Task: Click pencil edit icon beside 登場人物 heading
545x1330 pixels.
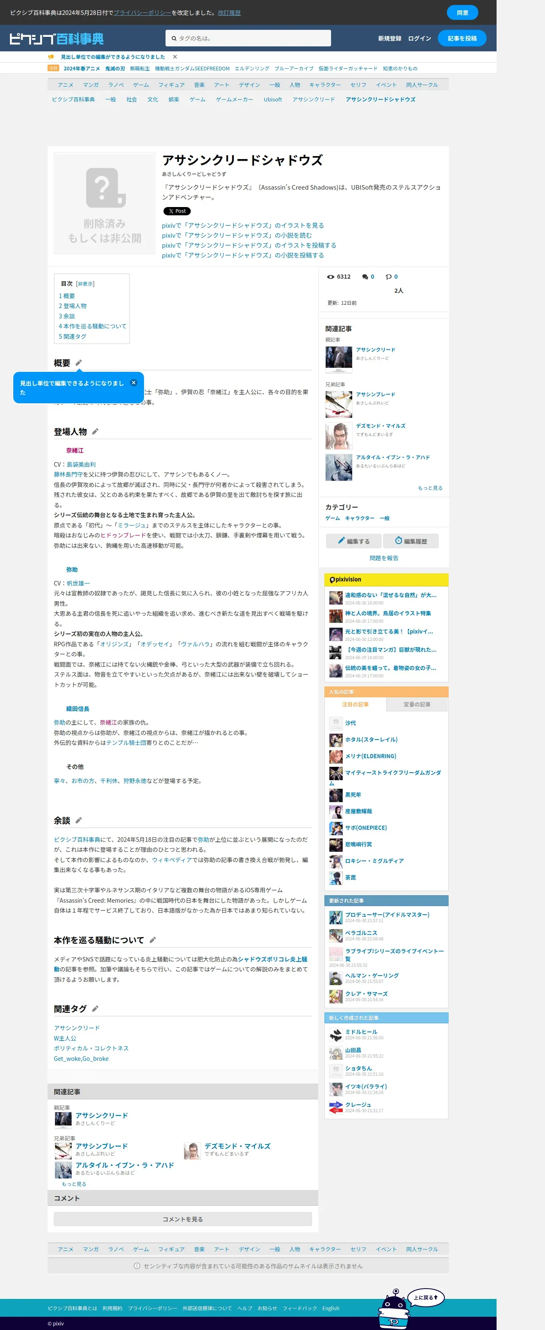Action: tap(95, 431)
